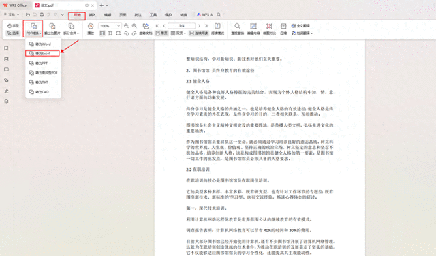Choose 转为Excel from the menu
The width and height of the screenshot is (436, 256).
[x=42, y=53]
